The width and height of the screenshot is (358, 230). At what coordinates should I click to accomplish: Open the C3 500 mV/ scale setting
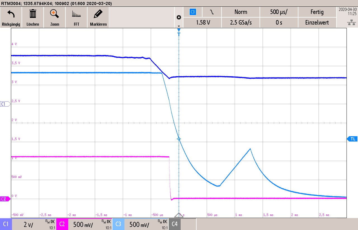click(139, 225)
